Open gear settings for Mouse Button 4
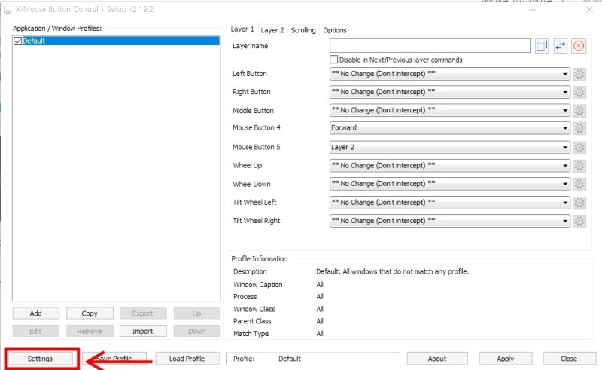 coord(579,128)
